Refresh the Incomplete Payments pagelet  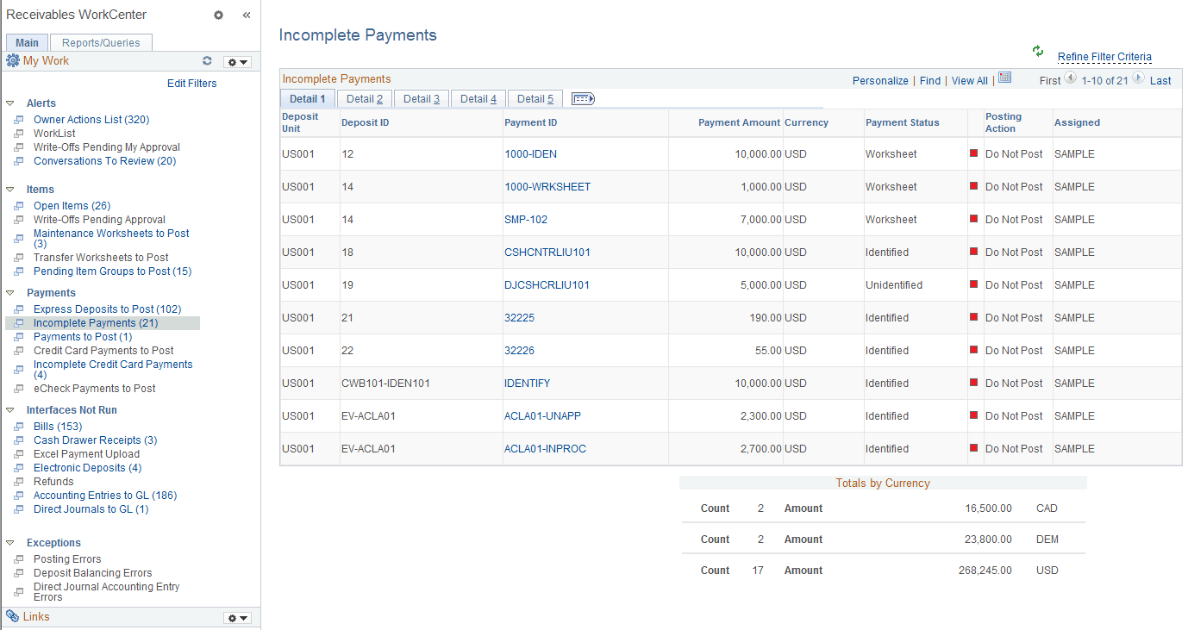(x=1037, y=51)
